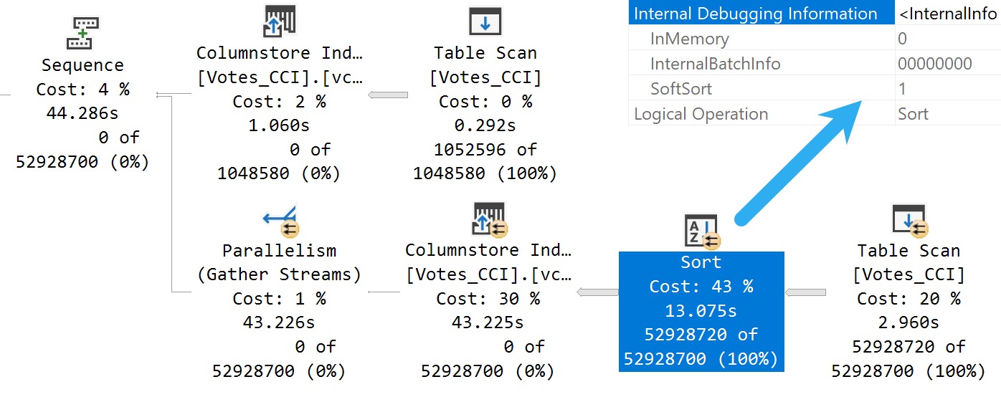Select the Sequence operator icon
Viewport: 1001px width, 397px height.
[82, 34]
